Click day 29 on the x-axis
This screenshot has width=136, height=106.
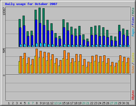[120, 103]
